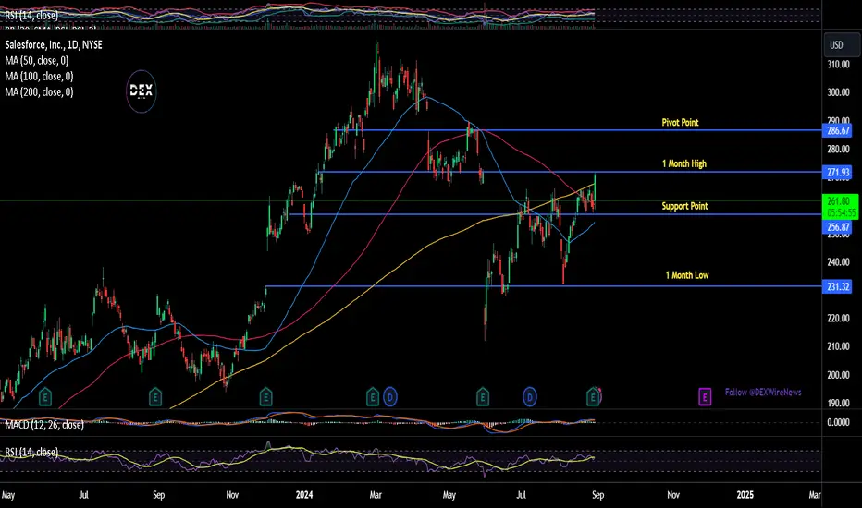This screenshot has height=508, width=862.
Task: Select the MA (200, close, 0) indicator legend
Action: tap(39, 92)
